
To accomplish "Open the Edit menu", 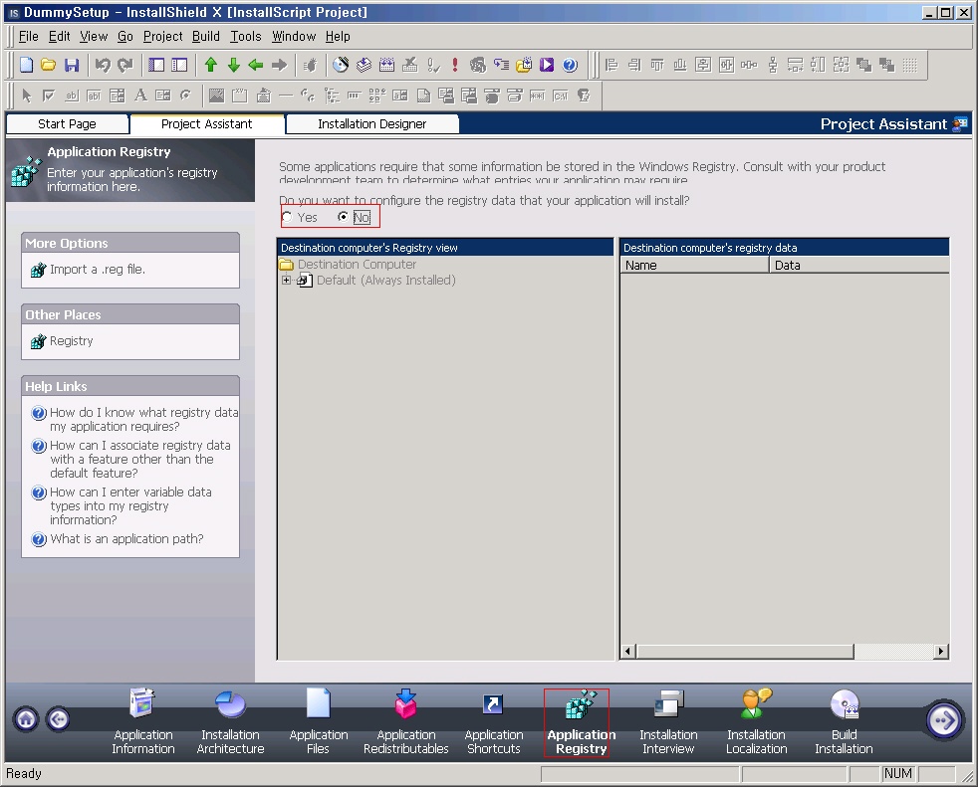I will 59,36.
